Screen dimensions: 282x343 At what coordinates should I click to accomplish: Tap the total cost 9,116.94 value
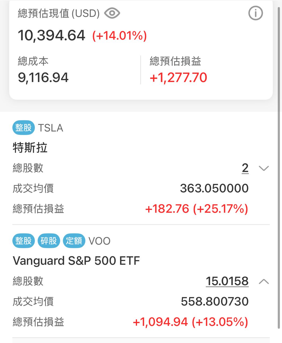43,78
